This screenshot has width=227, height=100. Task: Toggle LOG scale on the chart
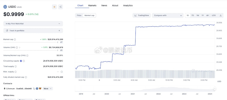pos(214,15)
